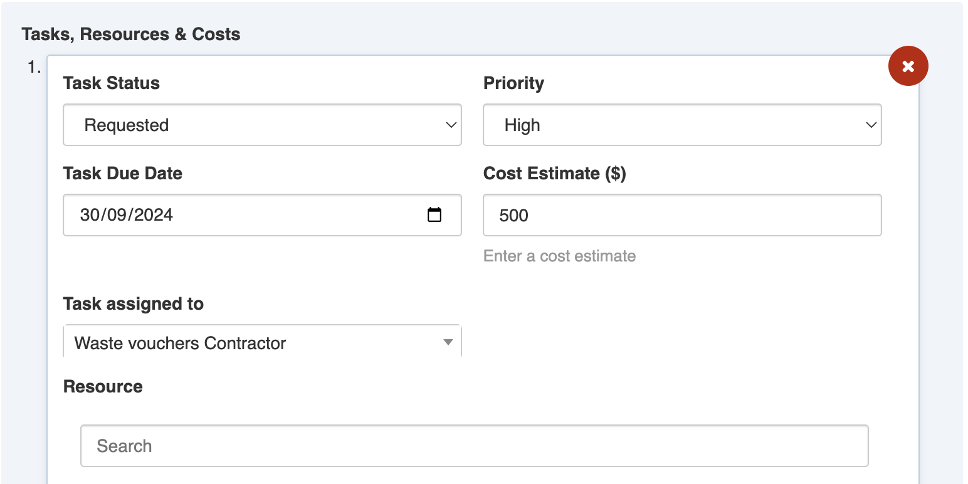Select the day "30" in due date
968x484 pixels.
pos(90,215)
